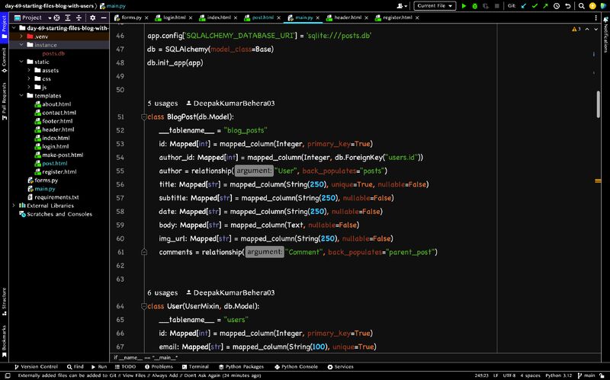The height and width of the screenshot is (380, 610).
Task: Collapse the templates folder
Action: [x=21, y=95]
